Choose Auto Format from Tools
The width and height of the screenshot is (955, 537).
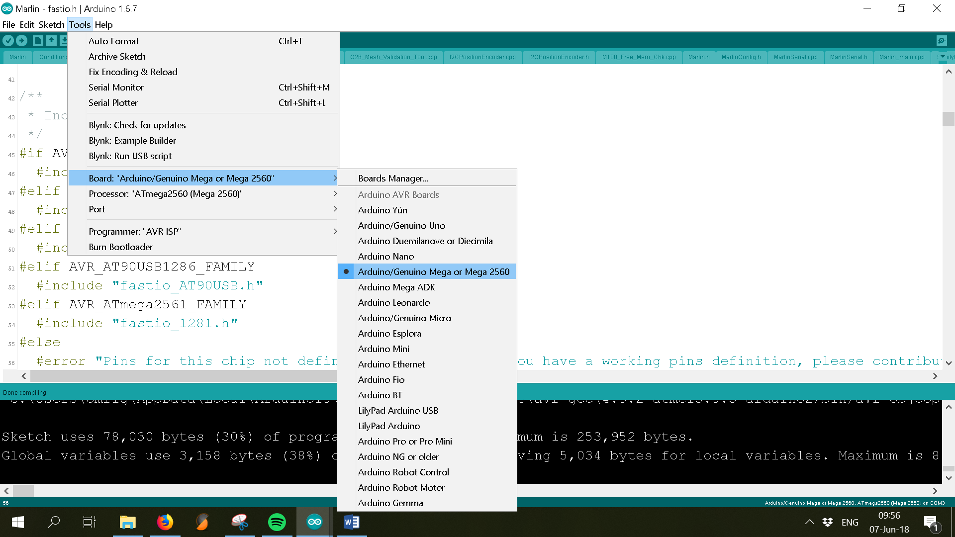click(x=203, y=41)
